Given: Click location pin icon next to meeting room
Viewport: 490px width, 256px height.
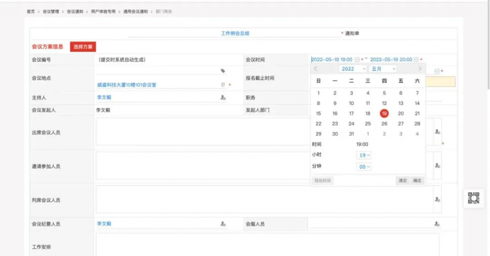Looking at the screenshot, I should pyautogui.click(x=223, y=85).
